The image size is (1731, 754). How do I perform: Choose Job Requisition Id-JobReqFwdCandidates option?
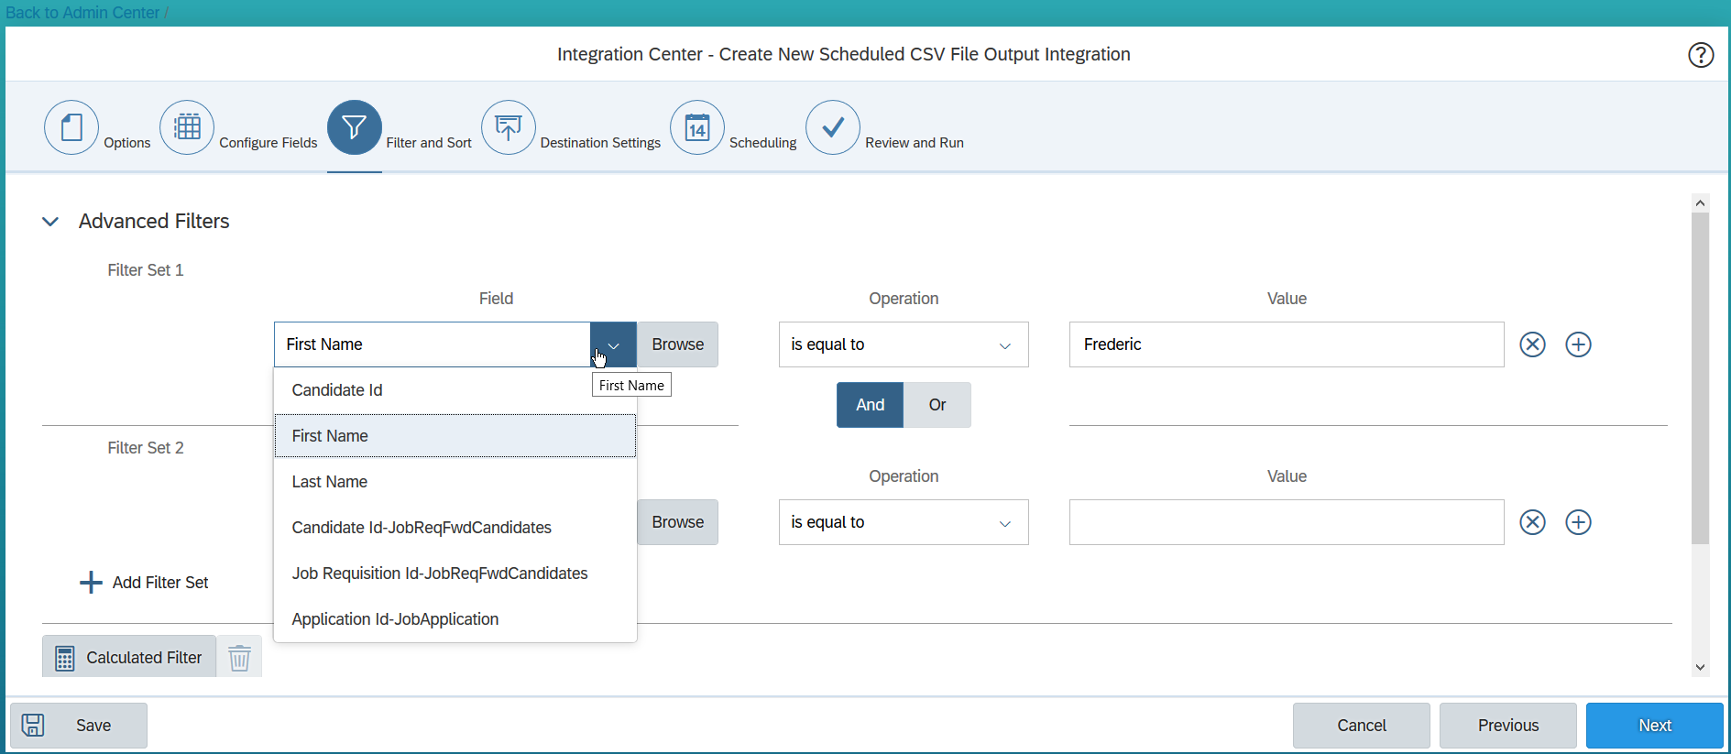coord(455,574)
